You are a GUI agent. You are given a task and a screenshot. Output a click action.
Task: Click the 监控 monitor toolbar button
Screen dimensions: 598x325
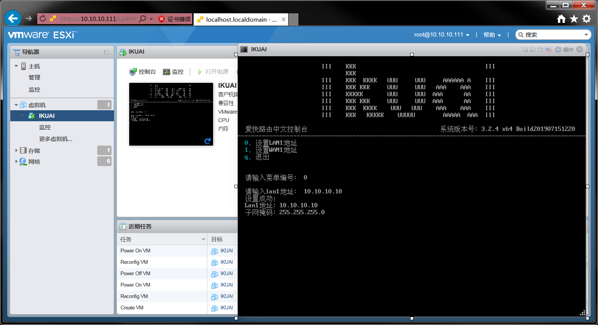[173, 72]
